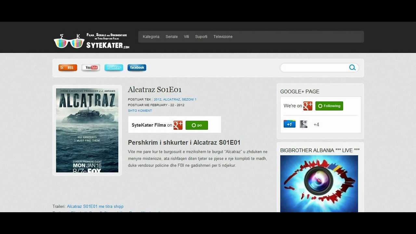
Task: Click the blue +1 button
Action: pos(290,124)
